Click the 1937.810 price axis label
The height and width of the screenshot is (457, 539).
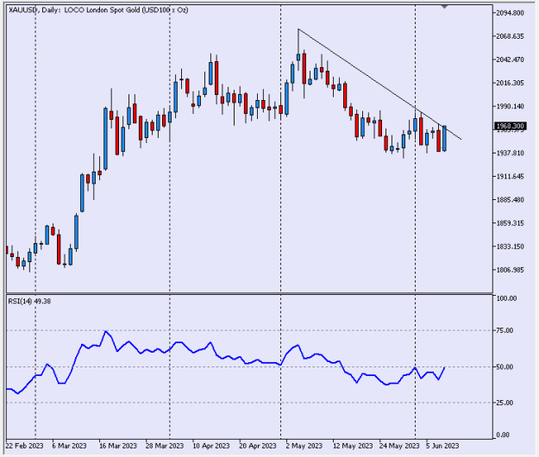[x=511, y=153]
